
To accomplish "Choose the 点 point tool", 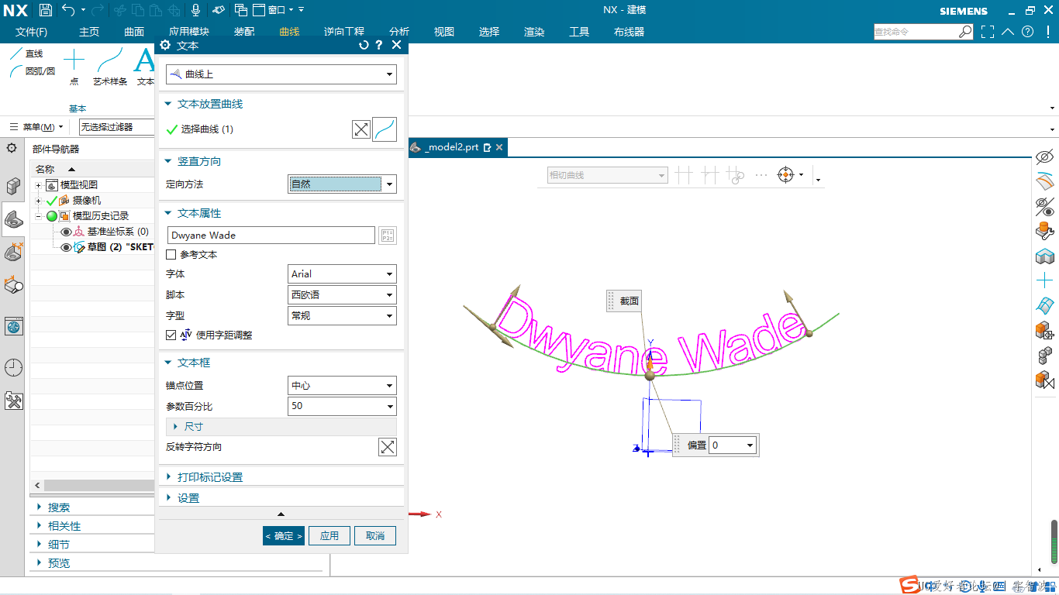I will coord(74,67).
